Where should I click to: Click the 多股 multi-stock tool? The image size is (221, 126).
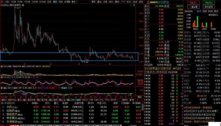click(105, 2)
